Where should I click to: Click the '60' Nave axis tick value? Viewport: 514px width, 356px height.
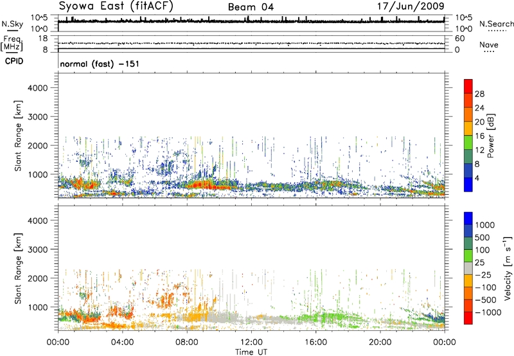(459, 39)
